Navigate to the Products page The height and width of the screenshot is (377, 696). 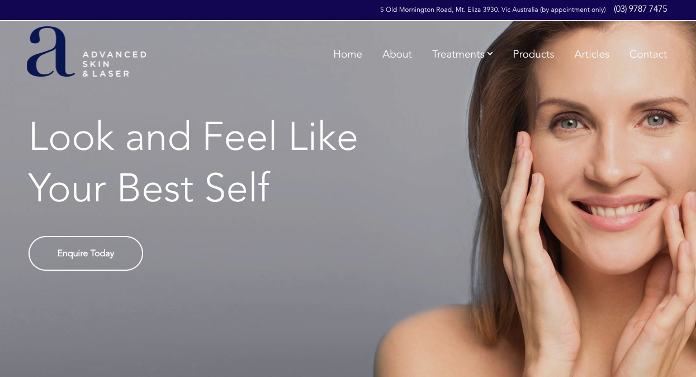(x=533, y=54)
